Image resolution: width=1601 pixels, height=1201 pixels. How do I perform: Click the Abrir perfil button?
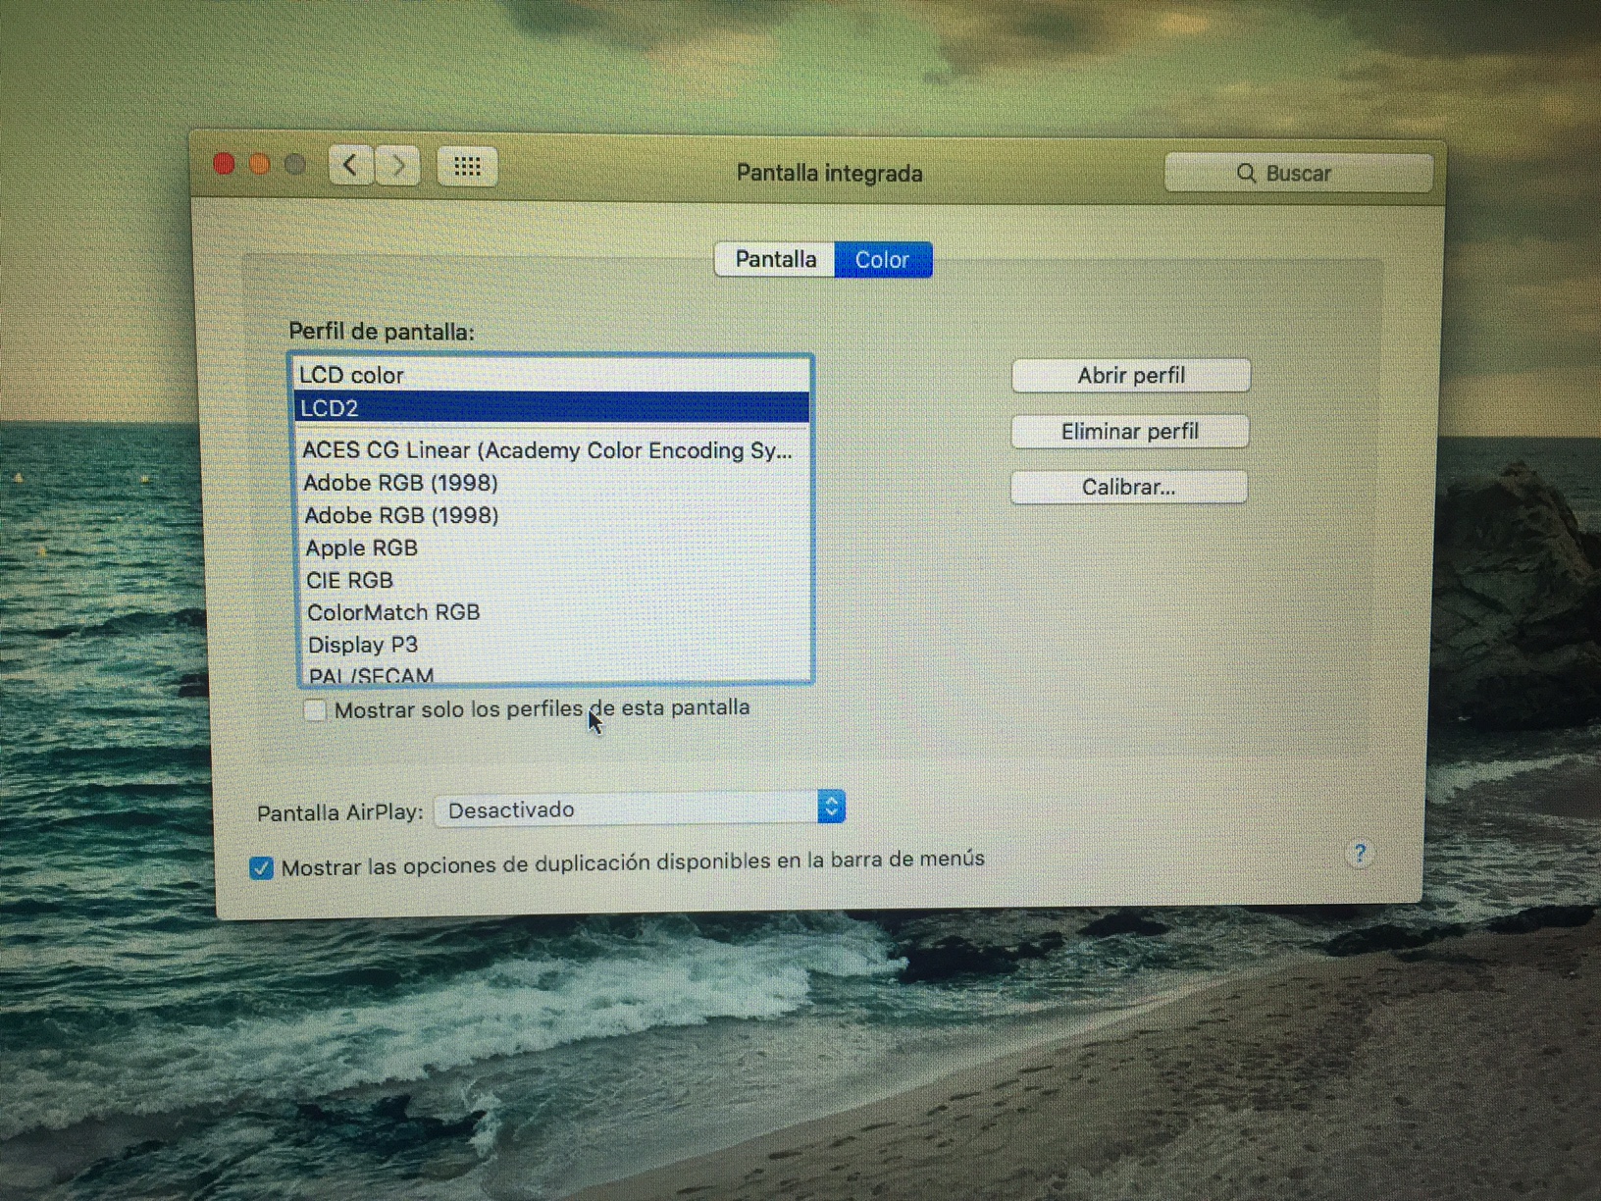1130,376
